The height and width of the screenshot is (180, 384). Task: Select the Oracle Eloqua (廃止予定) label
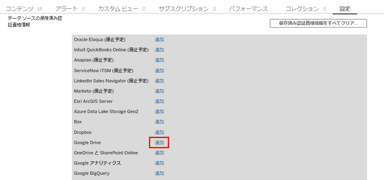pyautogui.click(x=100, y=40)
